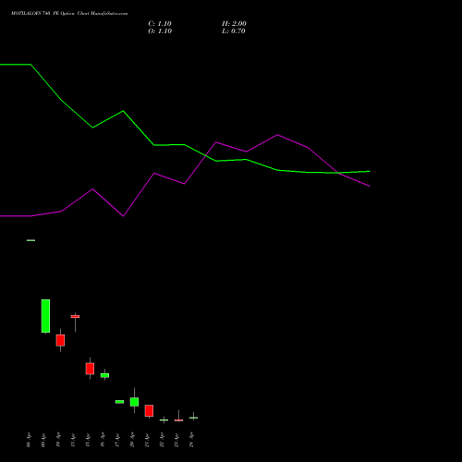This screenshot has height=462, width=462.
Task: Click the 22 Apr date label
Action: pyautogui.click(x=162, y=440)
